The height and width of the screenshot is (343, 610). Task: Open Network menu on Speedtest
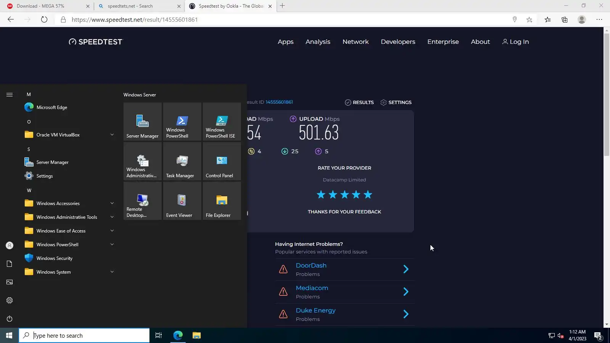(356, 42)
